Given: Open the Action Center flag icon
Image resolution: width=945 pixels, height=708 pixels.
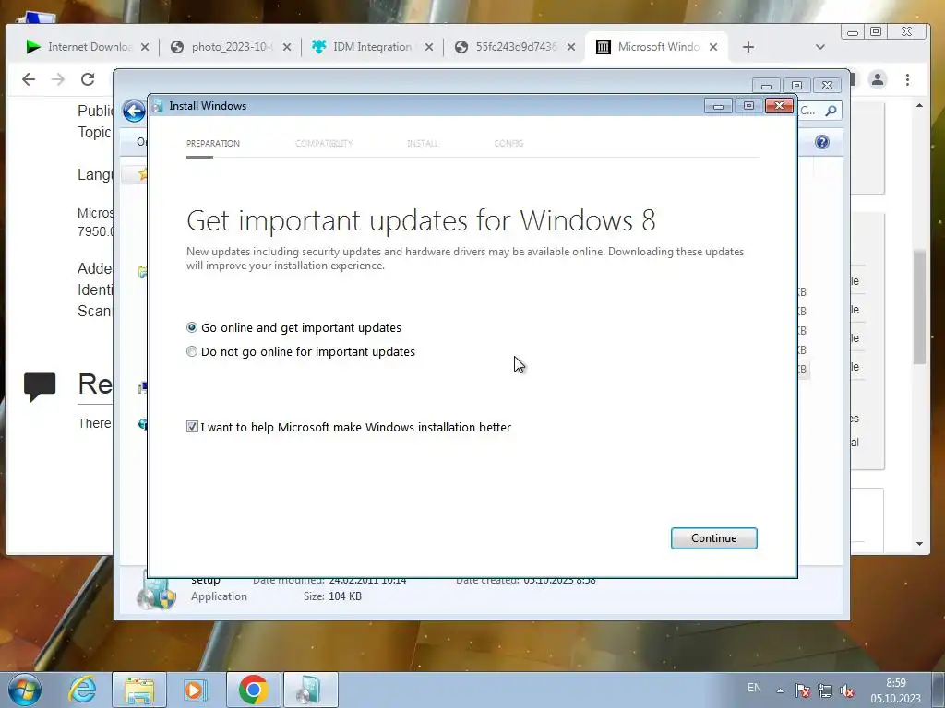Looking at the screenshot, I should click(x=803, y=690).
